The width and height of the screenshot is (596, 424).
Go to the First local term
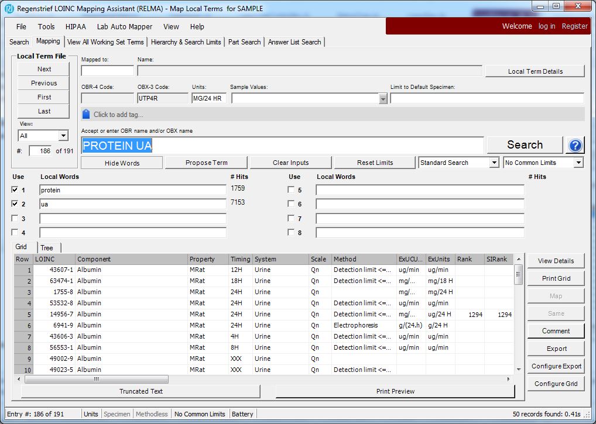pyautogui.click(x=44, y=97)
